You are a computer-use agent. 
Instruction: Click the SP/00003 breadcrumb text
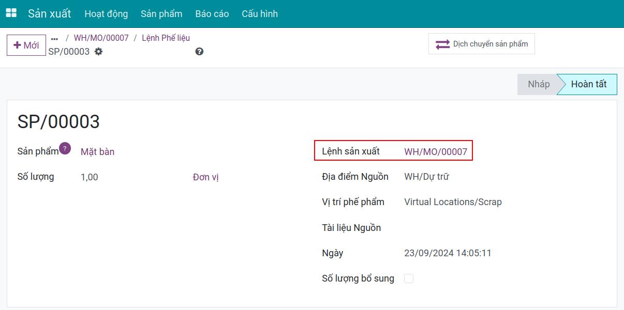69,52
